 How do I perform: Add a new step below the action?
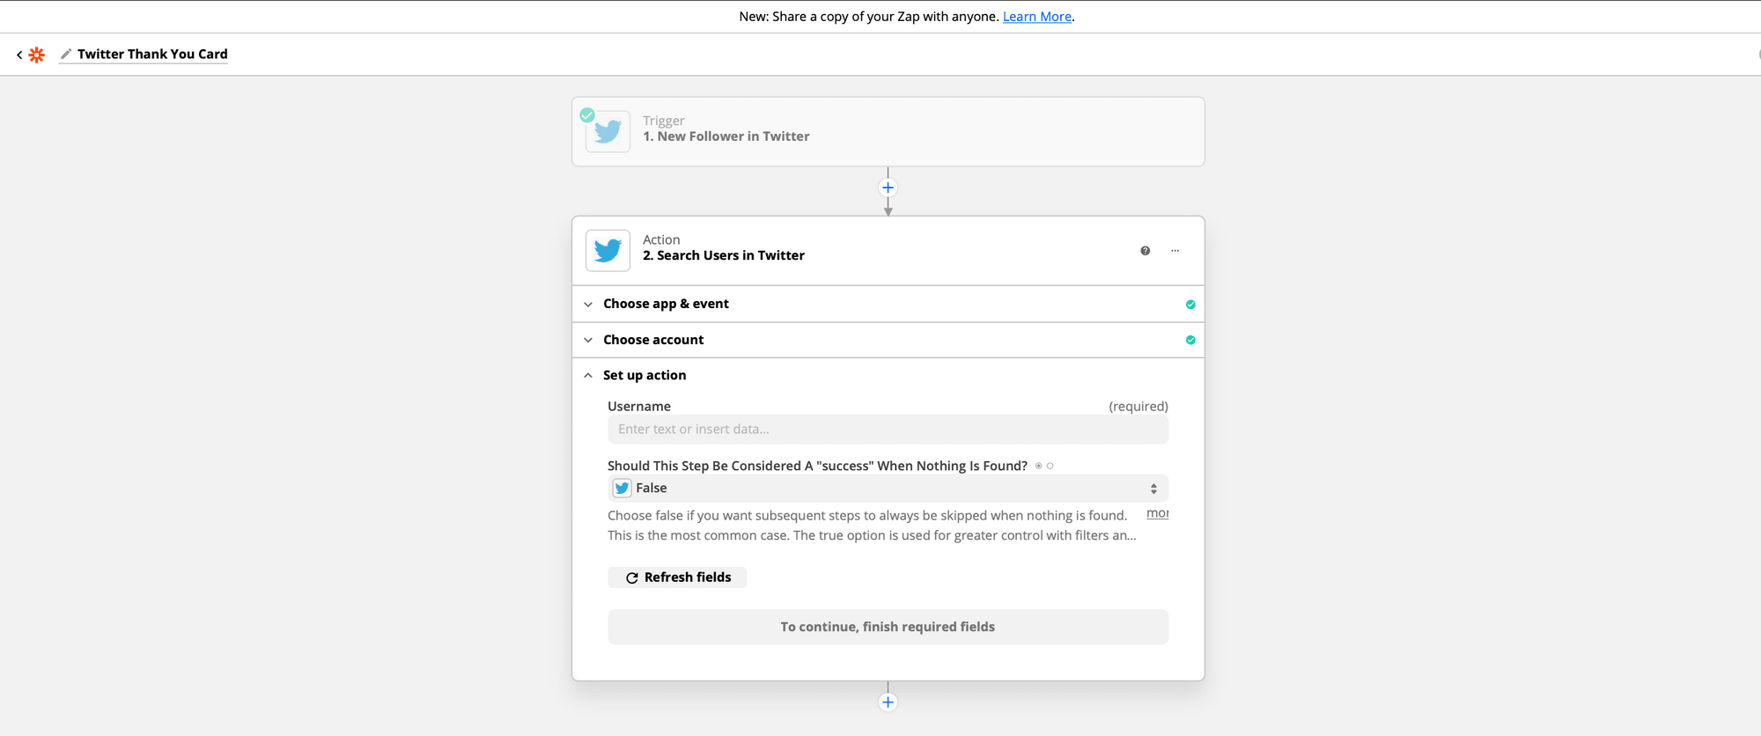(888, 703)
